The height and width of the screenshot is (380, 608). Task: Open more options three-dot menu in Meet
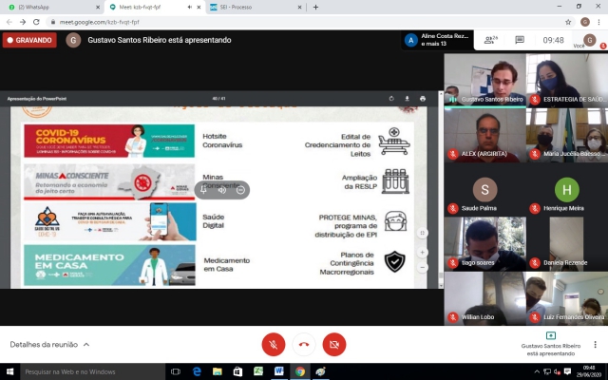coord(596,344)
